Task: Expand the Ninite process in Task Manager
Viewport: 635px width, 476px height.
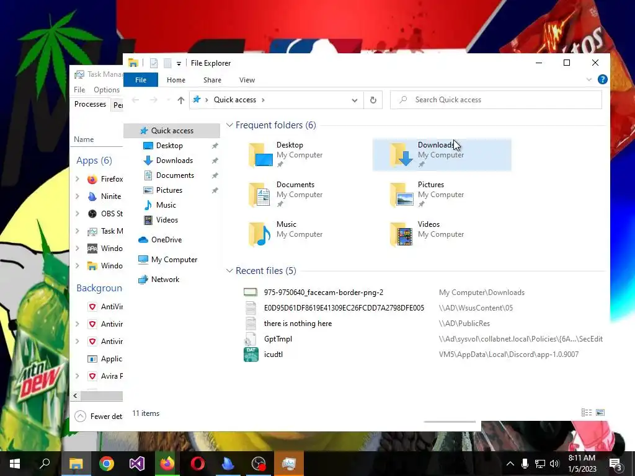Action: coord(78,196)
